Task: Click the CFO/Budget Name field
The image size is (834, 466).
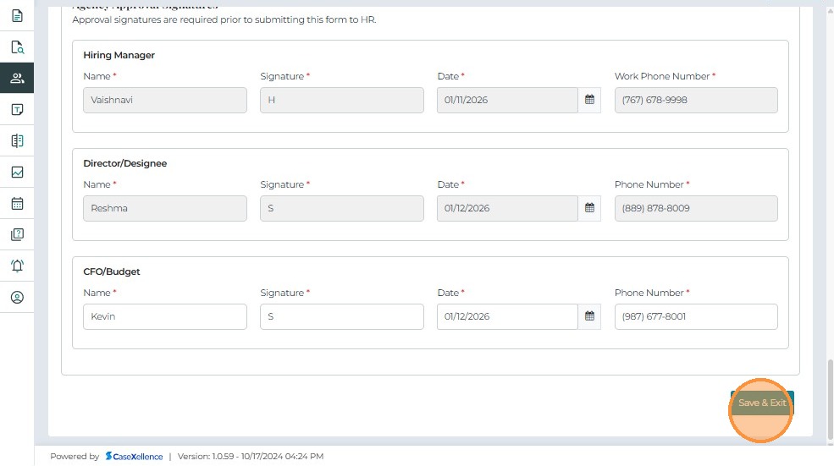Action: pyautogui.click(x=165, y=316)
